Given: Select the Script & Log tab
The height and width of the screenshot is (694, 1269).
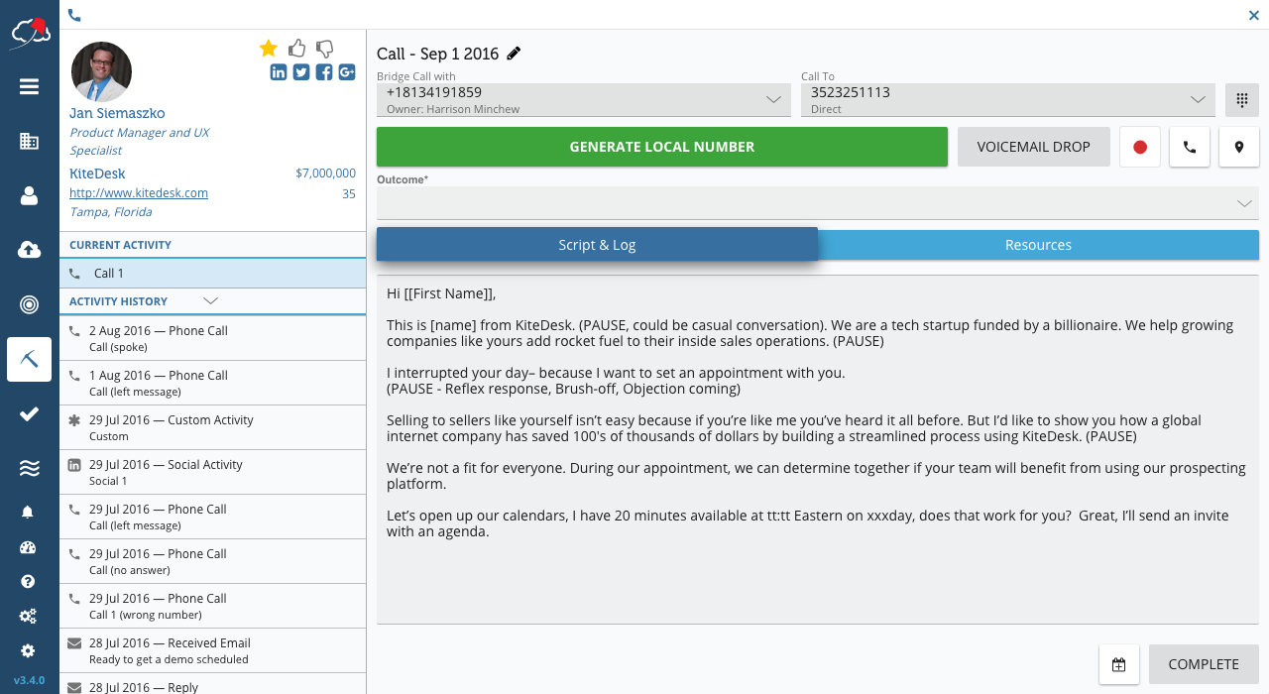Looking at the screenshot, I should tap(597, 245).
